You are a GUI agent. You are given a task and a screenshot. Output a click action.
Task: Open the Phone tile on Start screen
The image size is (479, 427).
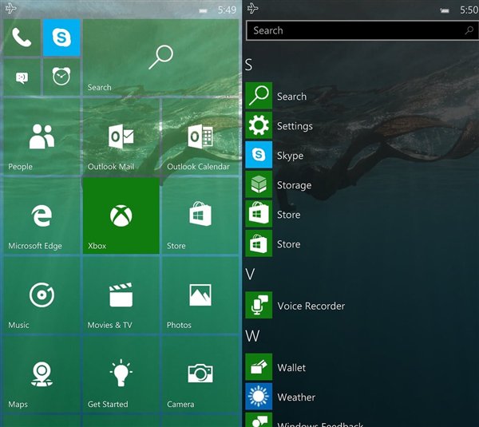pyautogui.click(x=21, y=38)
